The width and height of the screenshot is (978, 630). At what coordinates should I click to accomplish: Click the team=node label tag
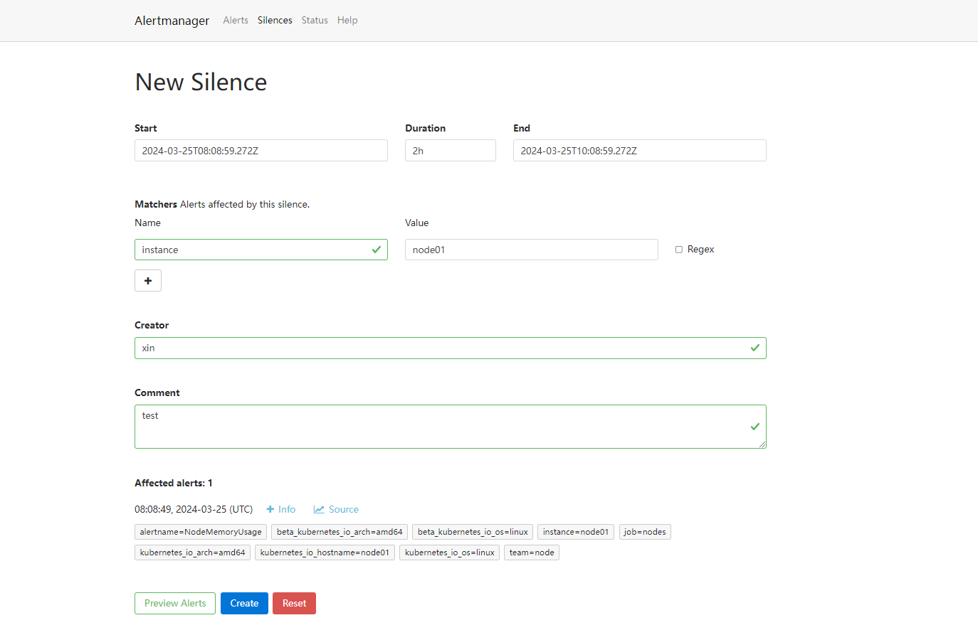(x=532, y=552)
